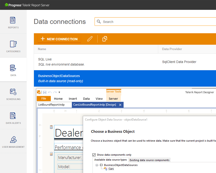Open the quick access toolbar dropdown arrow
The width and height of the screenshot is (216, 173).
click(59, 92)
